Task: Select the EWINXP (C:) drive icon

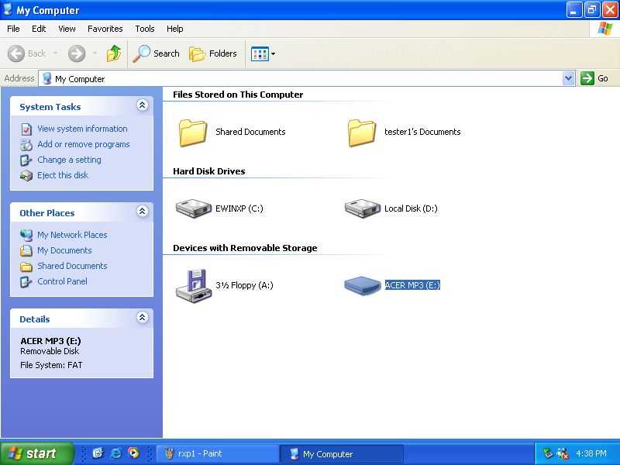Action: [x=194, y=208]
